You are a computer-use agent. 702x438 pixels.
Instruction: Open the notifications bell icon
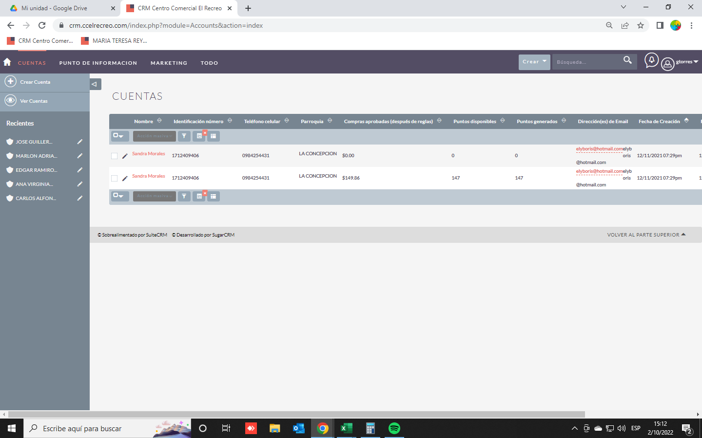pyautogui.click(x=651, y=61)
